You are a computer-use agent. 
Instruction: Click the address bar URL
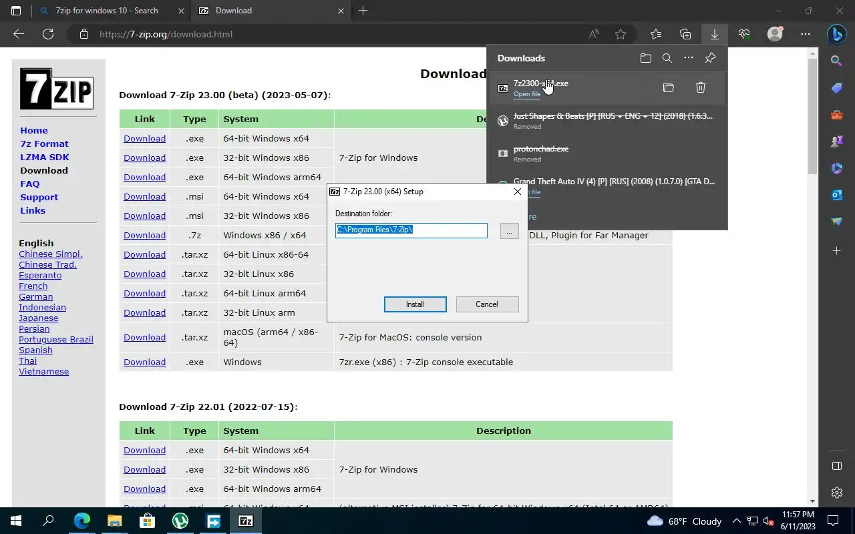[x=166, y=34]
